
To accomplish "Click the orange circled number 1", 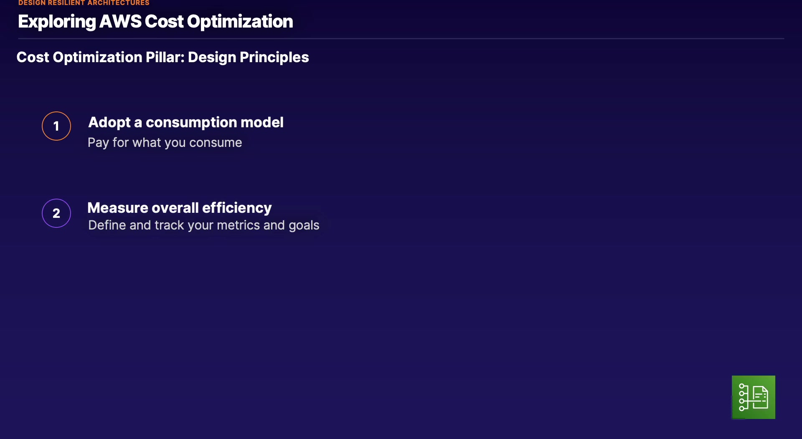I will click(56, 126).
